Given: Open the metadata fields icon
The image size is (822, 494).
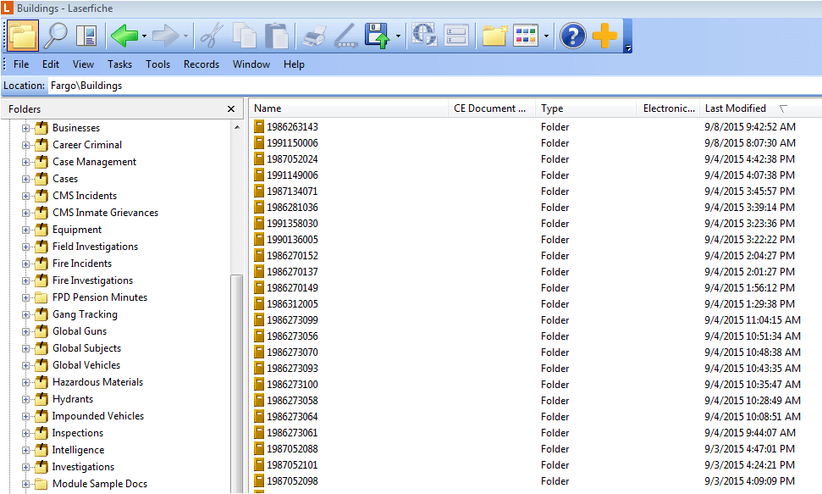Looking at the screenshot, I should [x=456, y=36].
